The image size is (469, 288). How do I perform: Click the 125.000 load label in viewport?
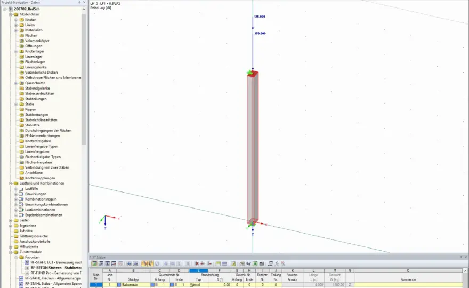pos(260,17)
